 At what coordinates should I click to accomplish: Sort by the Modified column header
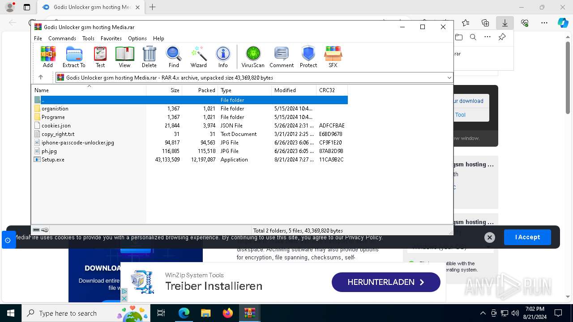point(294,90)
